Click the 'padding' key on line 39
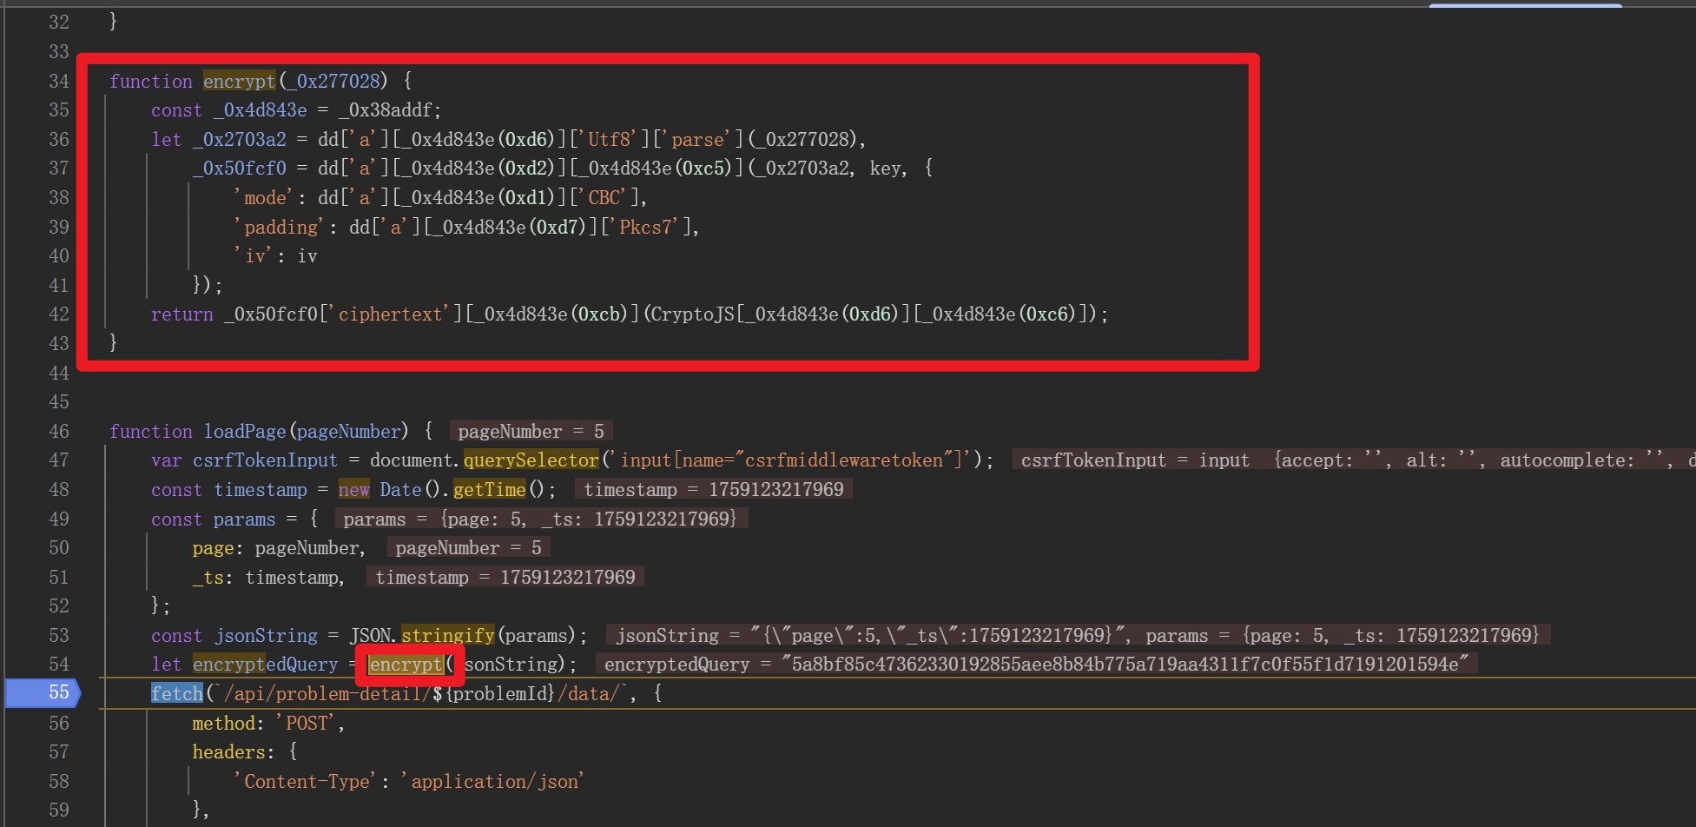Screen dimensions: 1696x827 pos(281,227)
